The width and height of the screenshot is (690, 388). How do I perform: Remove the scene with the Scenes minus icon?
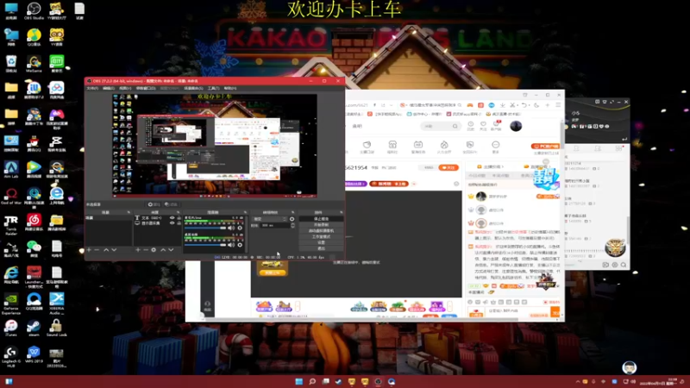[x=97, y=250]
